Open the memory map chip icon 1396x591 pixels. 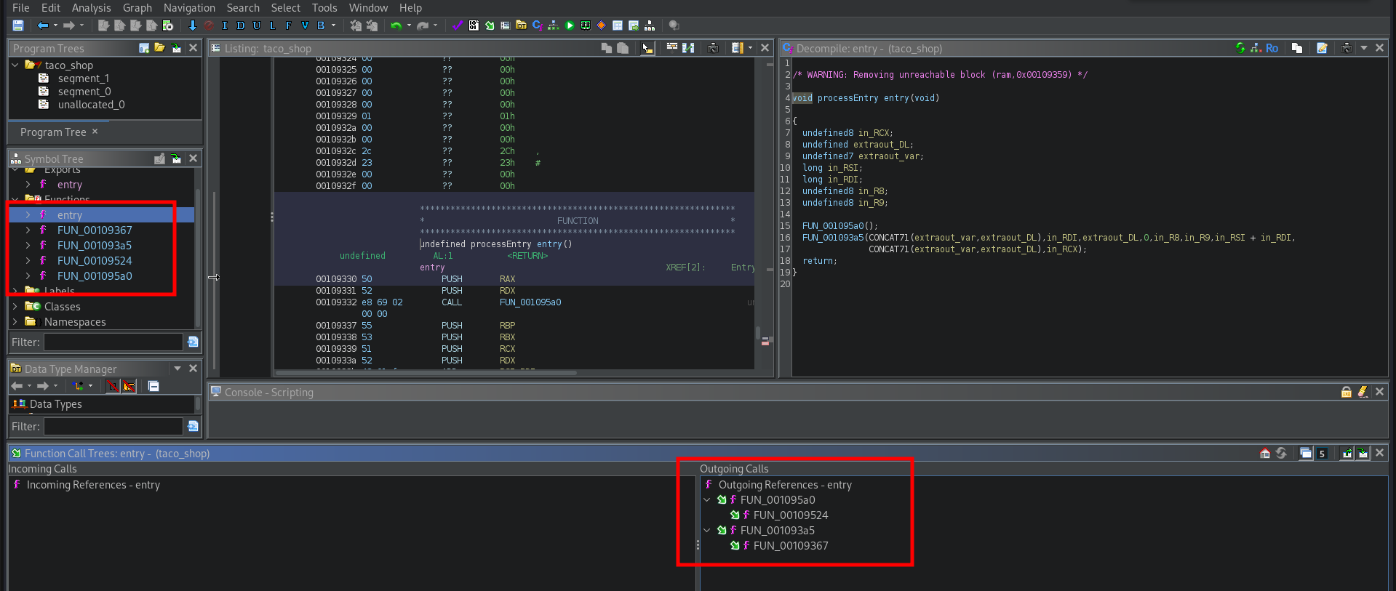pos(586,25)
